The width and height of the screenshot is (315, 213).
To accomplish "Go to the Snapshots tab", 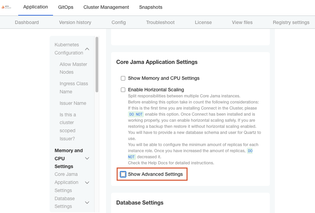I will 151,7.
